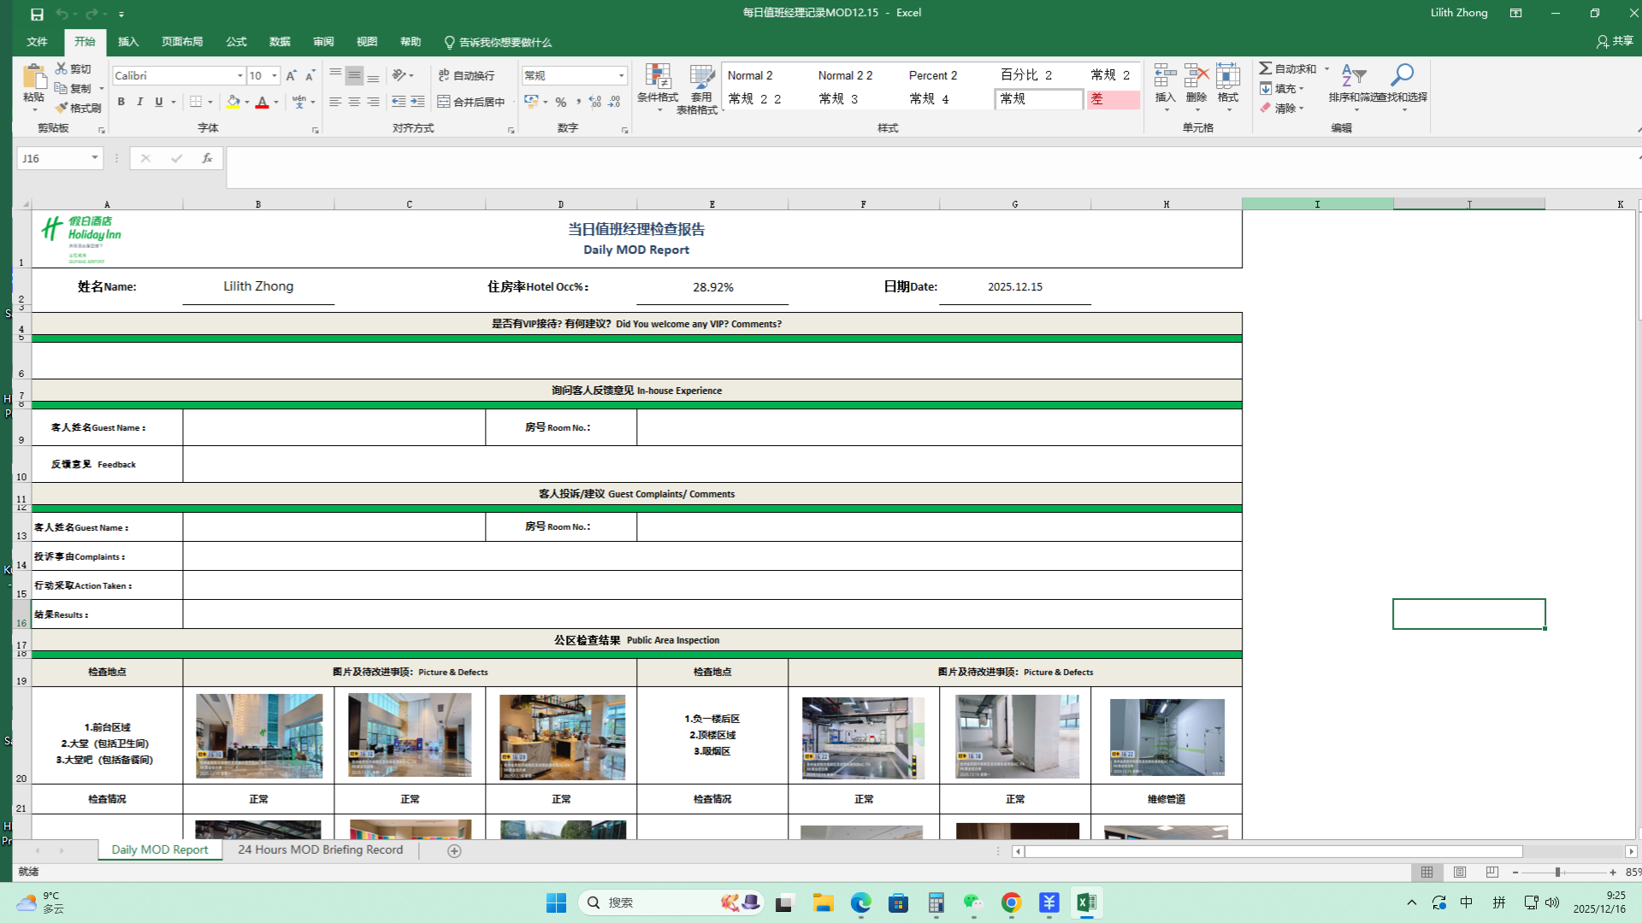Open Chrome from the taskbar
Viewport: 1642px width, 923px height.
(x=1011, y=903)
